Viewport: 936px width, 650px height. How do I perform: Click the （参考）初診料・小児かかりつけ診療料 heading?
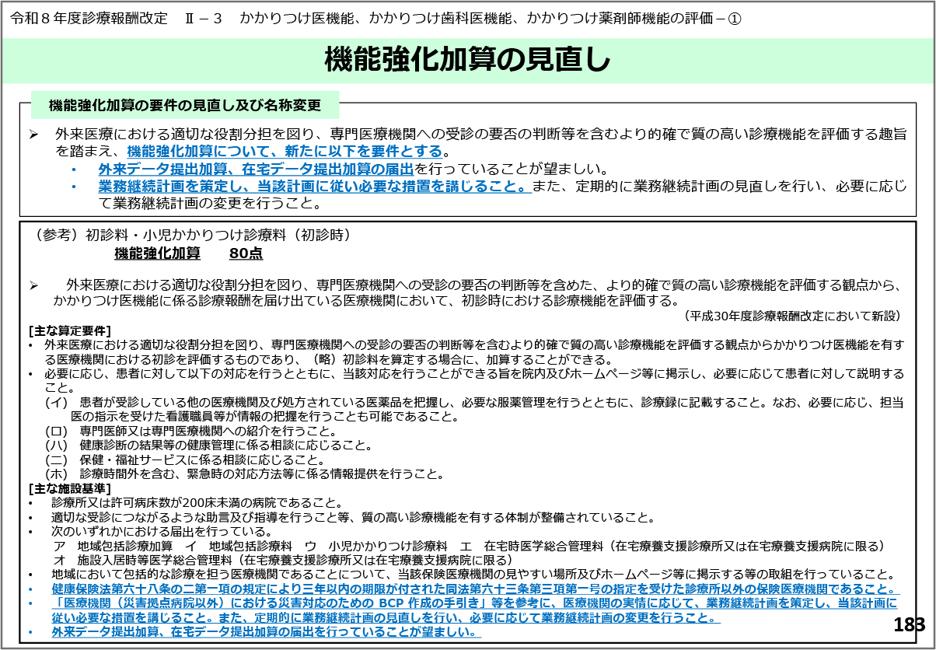[x=191, y=235]
